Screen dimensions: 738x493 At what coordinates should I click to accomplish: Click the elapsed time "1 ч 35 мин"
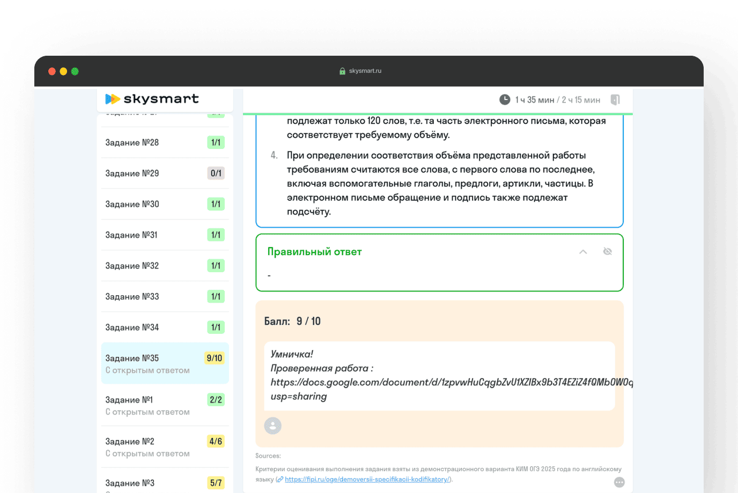point(535,100)
